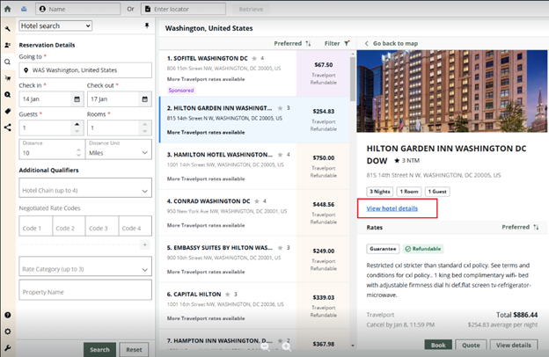Select Conrad Washington DC result

pyautogui.click(x=254, y=213)
